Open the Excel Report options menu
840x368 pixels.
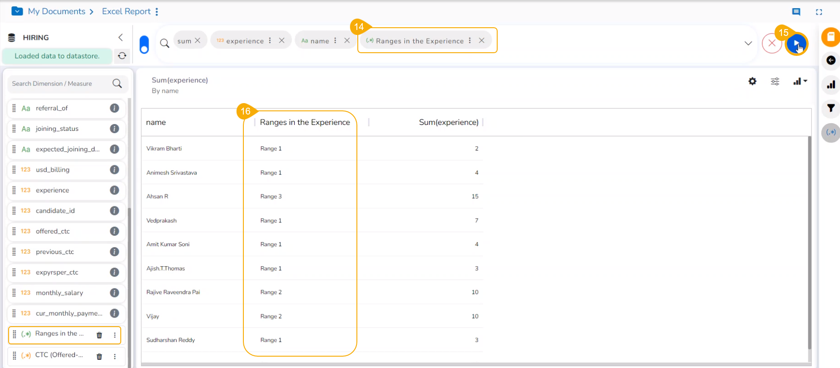(x=157, y=12)
